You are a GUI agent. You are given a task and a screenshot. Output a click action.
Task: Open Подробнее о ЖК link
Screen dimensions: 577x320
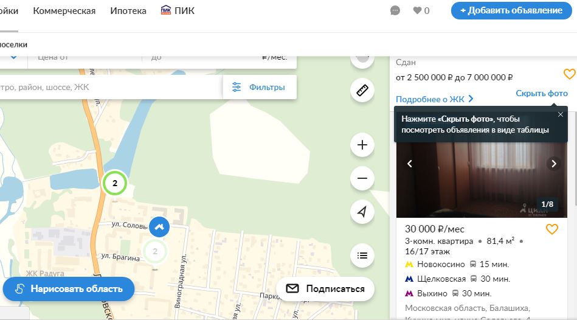tap(434, 99)
